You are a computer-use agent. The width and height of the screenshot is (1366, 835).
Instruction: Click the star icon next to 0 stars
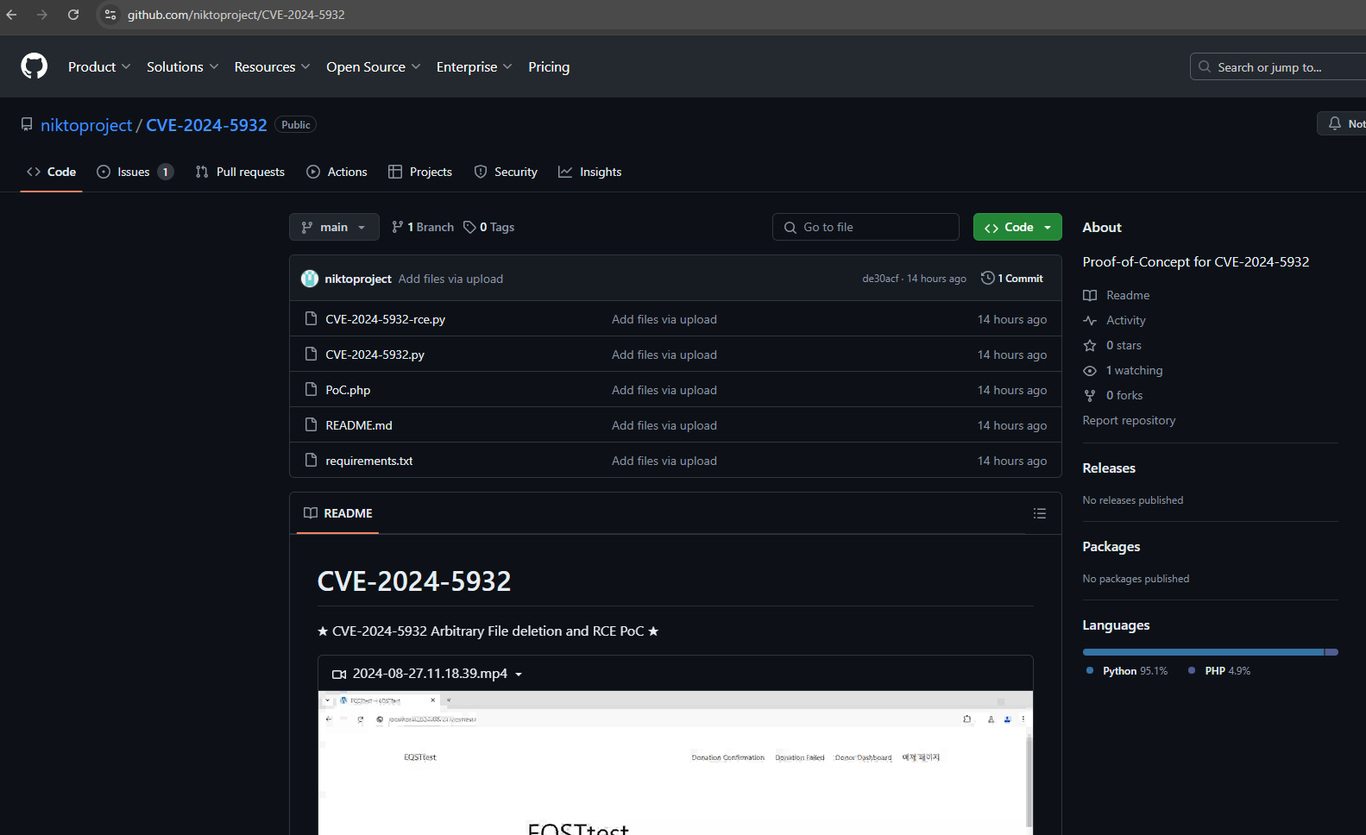[x=1090, y=345]
